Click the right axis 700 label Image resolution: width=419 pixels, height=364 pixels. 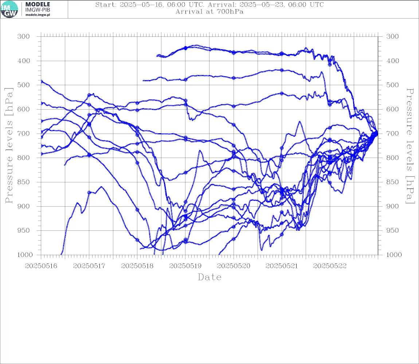coord(392,133)
